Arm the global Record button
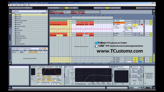164x92 pixels. point(64,8)
